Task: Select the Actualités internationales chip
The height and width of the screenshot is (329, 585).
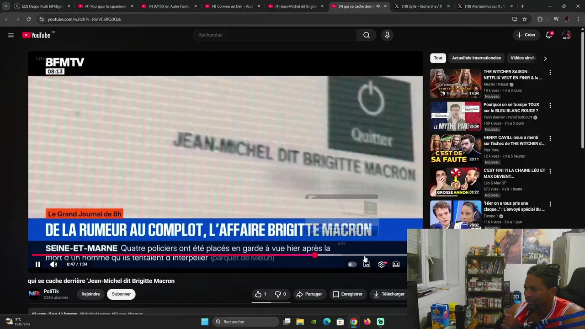Action: point(476,58)
